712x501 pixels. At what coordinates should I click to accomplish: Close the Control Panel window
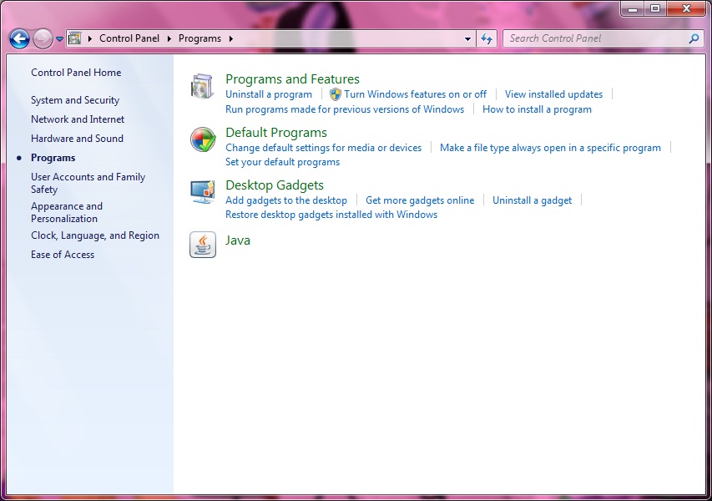[x=686, y=8]
